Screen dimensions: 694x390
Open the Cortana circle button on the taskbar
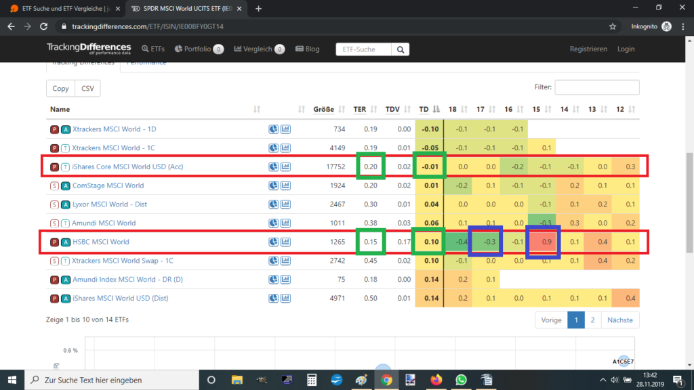(x=211, y=380)
